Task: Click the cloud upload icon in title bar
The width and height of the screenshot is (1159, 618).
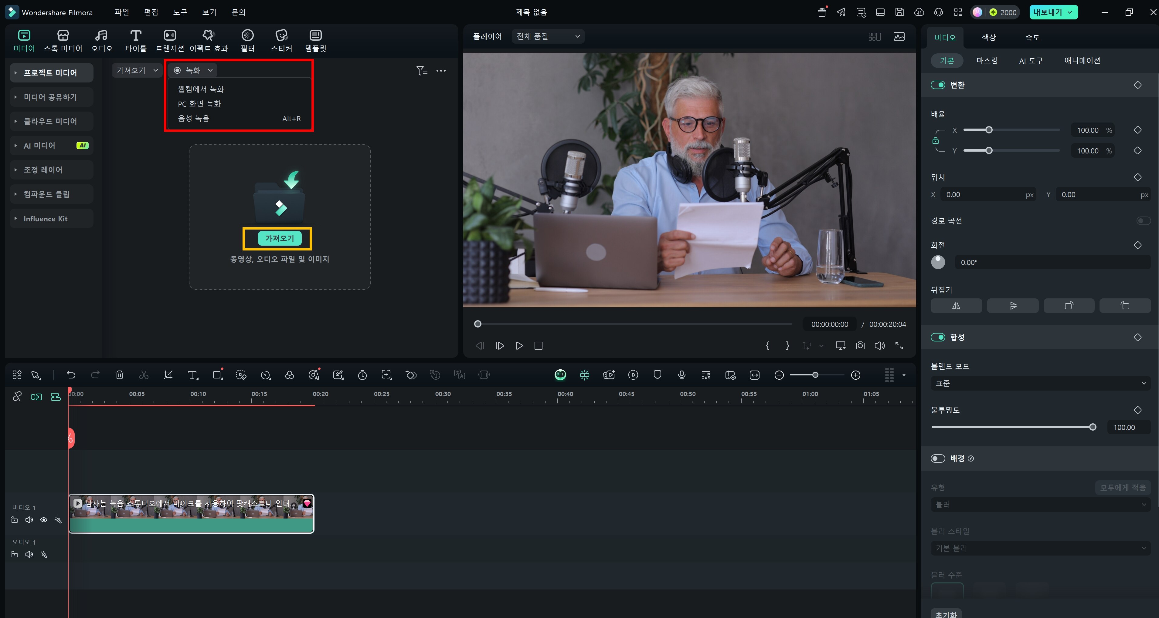Action: 919,12
